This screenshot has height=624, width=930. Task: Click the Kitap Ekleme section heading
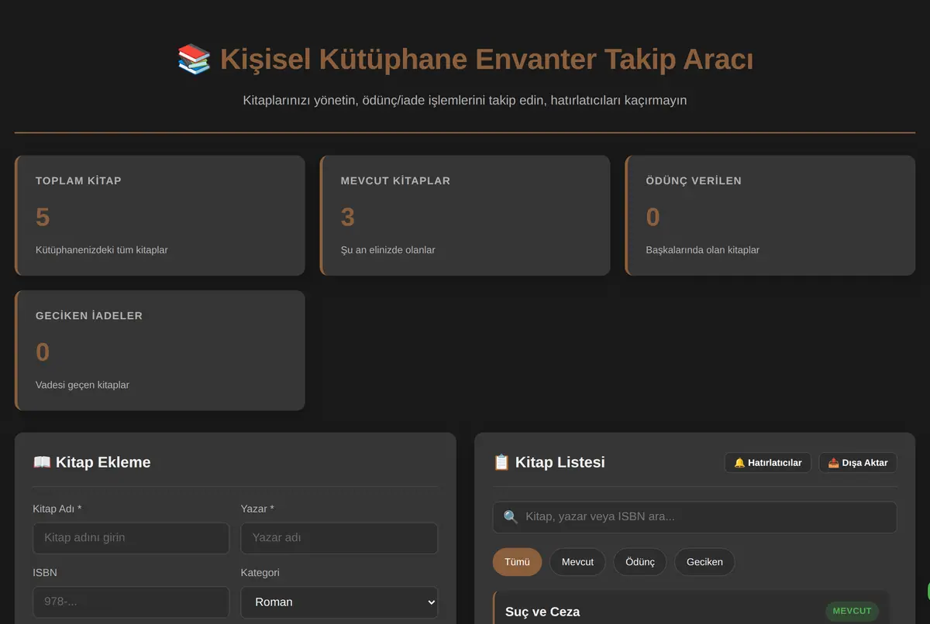coord(91,462)
